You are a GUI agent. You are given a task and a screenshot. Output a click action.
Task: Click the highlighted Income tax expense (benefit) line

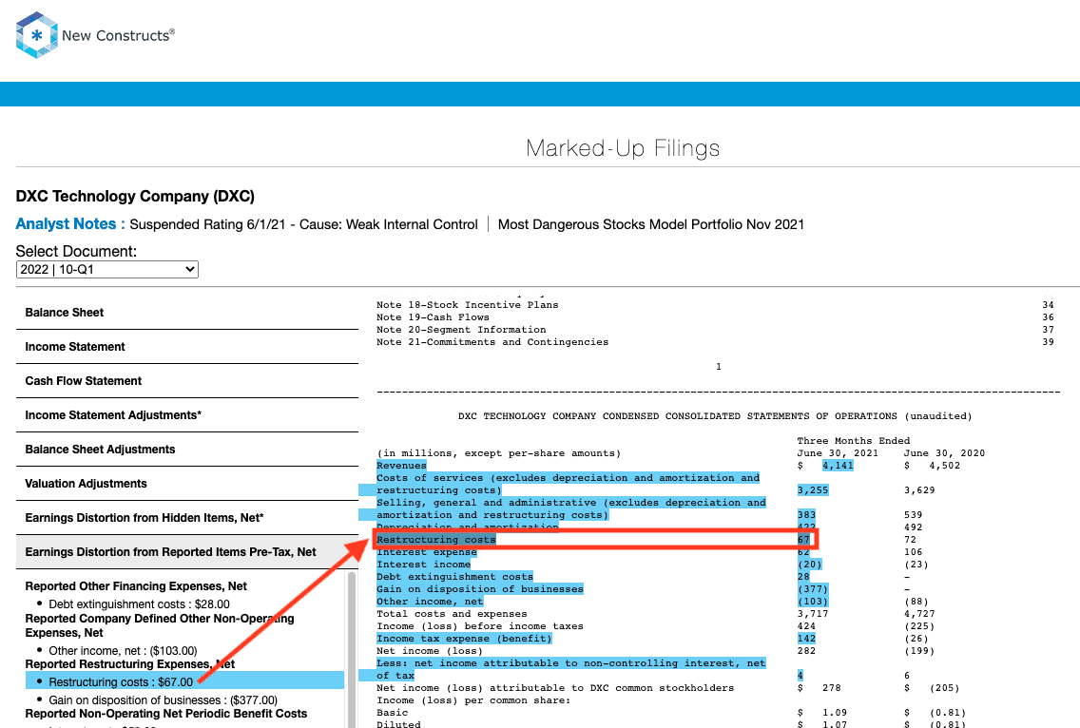click(x=464, y=640)
